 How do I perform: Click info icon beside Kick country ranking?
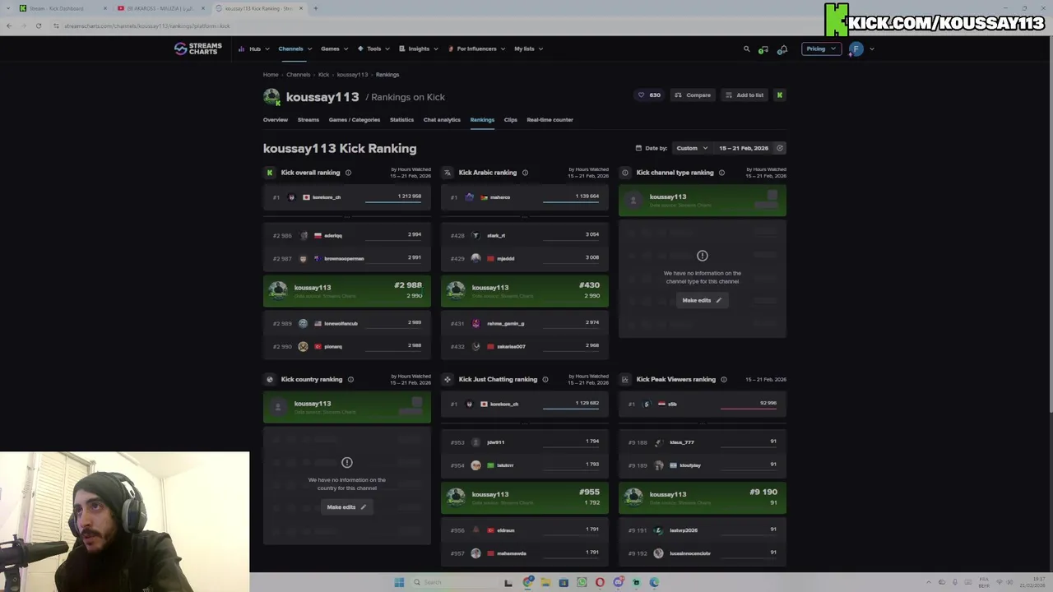[x=350, y=380]
